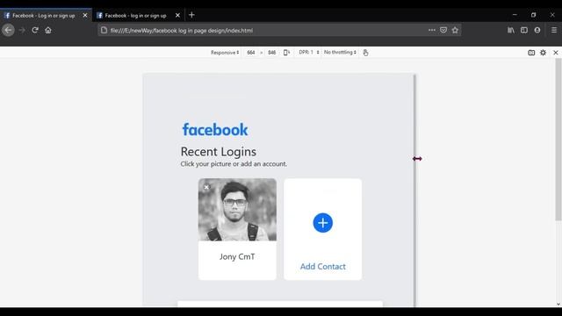Open a new browser tab with plus button

pyautogui.click(x=191, y=15)
